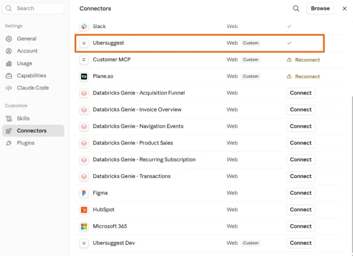The width and height of the screenshot is (353, 256).
Task: Select the Slack connector name
Action: (x=99, y=26)
